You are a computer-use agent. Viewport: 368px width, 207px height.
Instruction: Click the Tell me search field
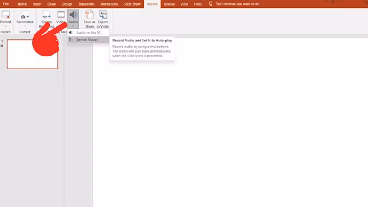[x=237, y=4]
